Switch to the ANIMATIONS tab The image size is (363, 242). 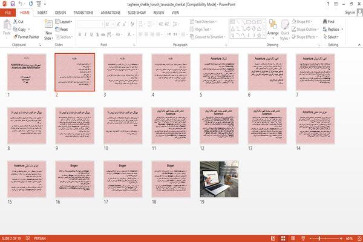click(x=111, y=13)
